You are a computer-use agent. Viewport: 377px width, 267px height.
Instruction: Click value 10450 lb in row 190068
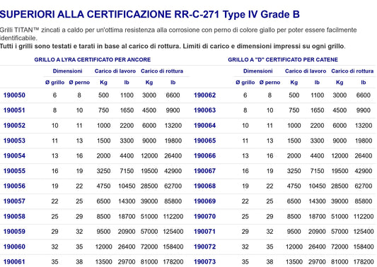click(x=317, y=186)
